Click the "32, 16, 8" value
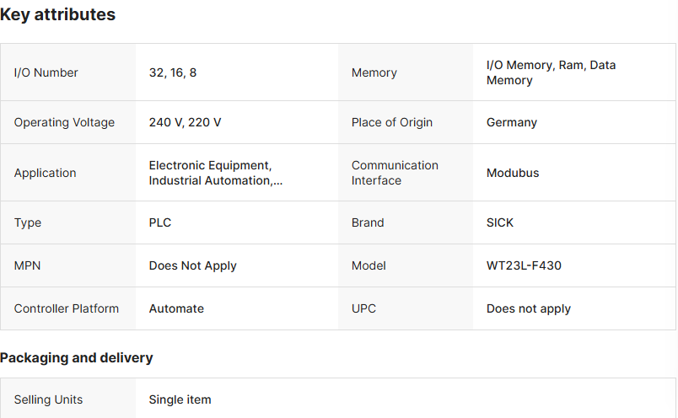Viewport: 678px width, 418px height. [x=173, y=72]
